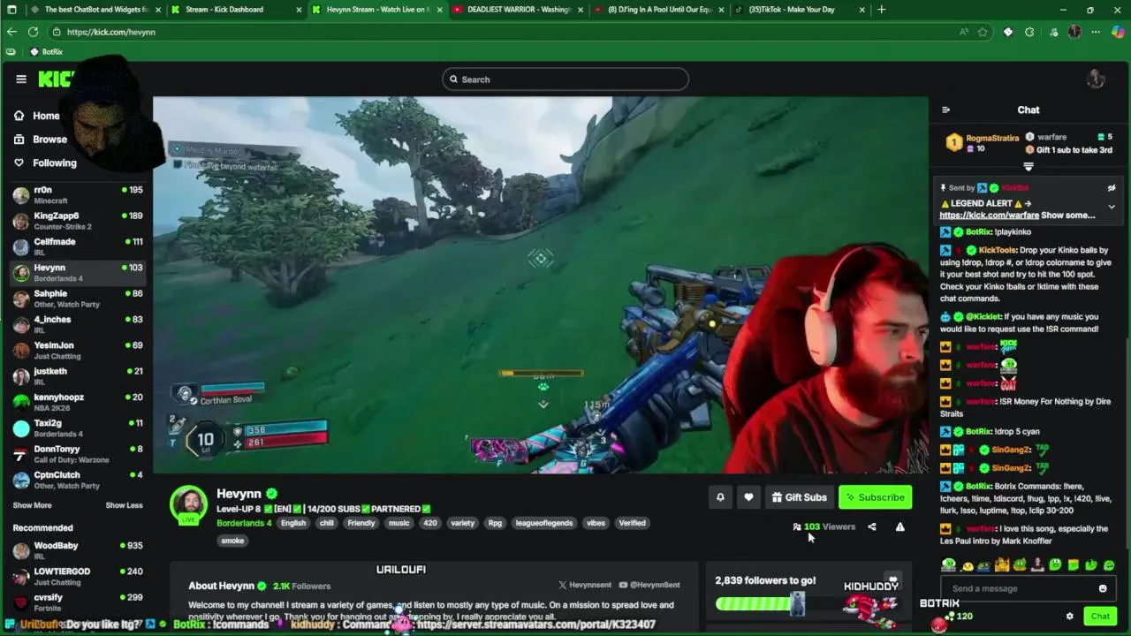Switch to the TikTok - Make Your Day tab
1131x636 pixels.
[x=801, y=10]
